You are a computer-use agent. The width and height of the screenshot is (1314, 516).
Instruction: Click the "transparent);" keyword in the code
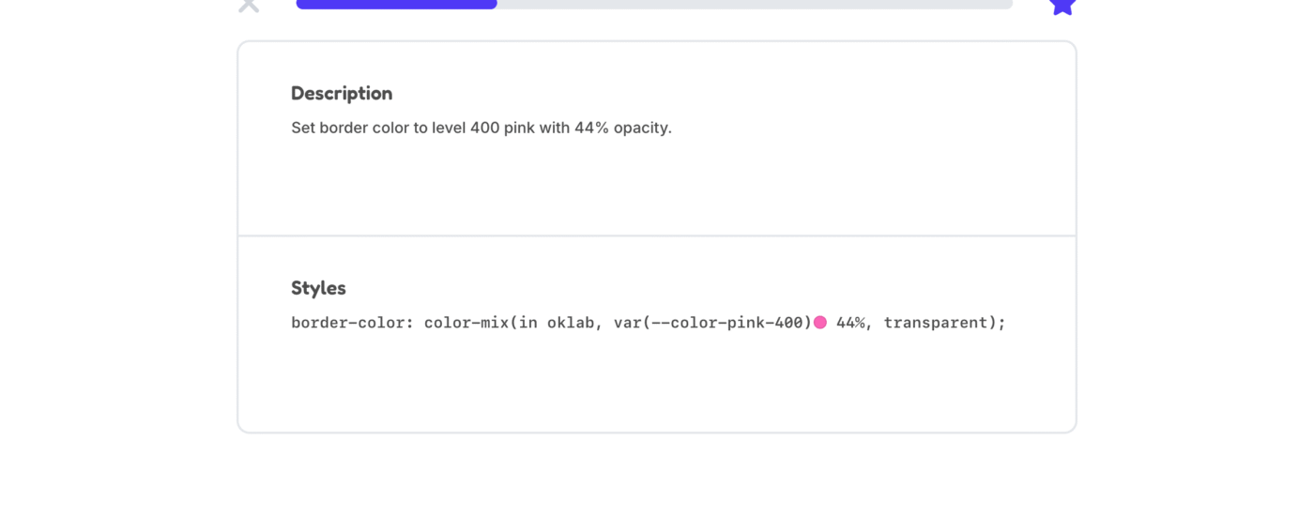945,323
